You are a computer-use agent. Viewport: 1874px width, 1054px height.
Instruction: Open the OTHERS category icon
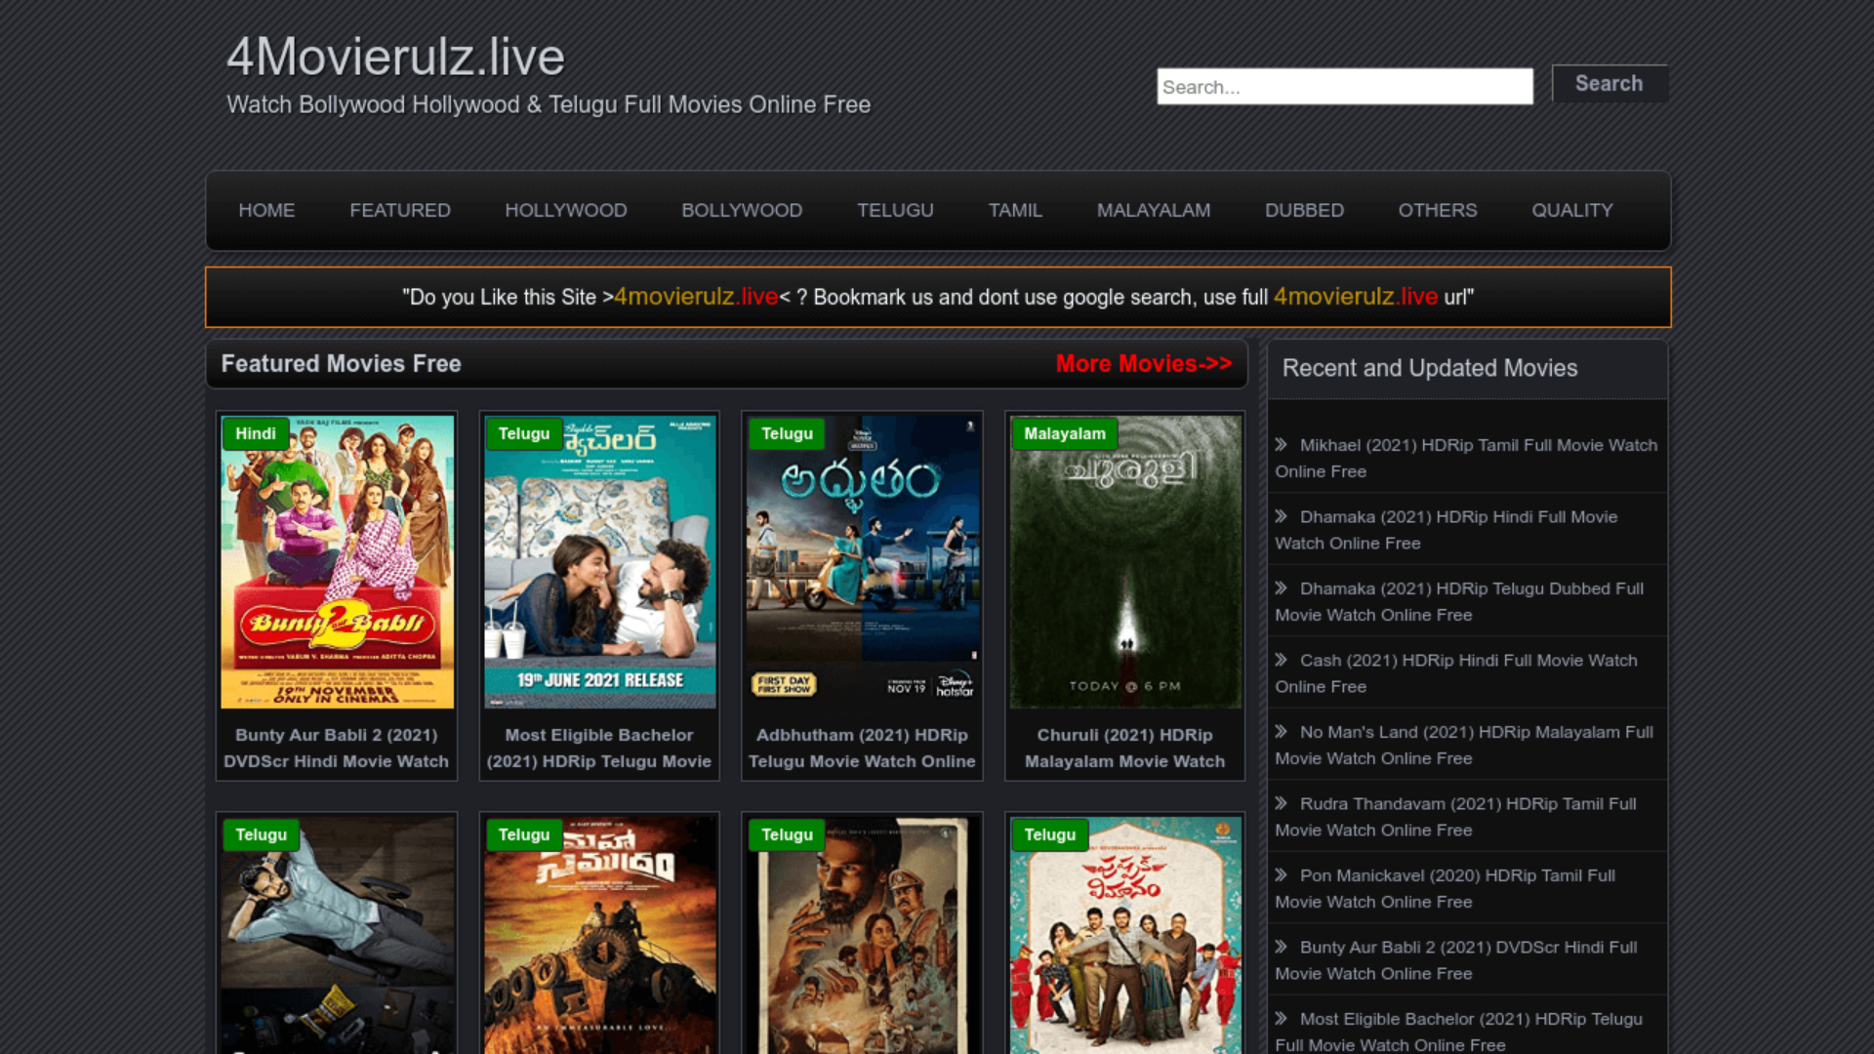tap(1438, 210)
